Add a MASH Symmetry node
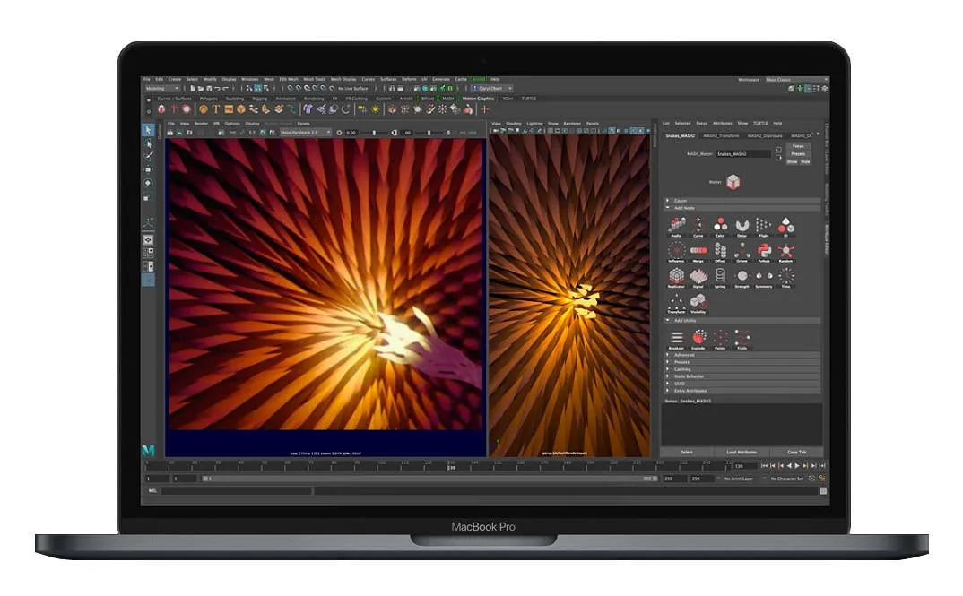 763,277
